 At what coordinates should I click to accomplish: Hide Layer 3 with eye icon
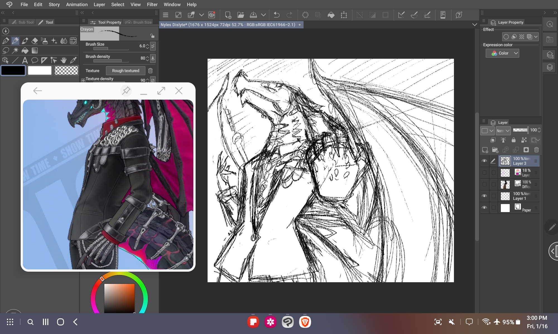[x=484, y=161]
